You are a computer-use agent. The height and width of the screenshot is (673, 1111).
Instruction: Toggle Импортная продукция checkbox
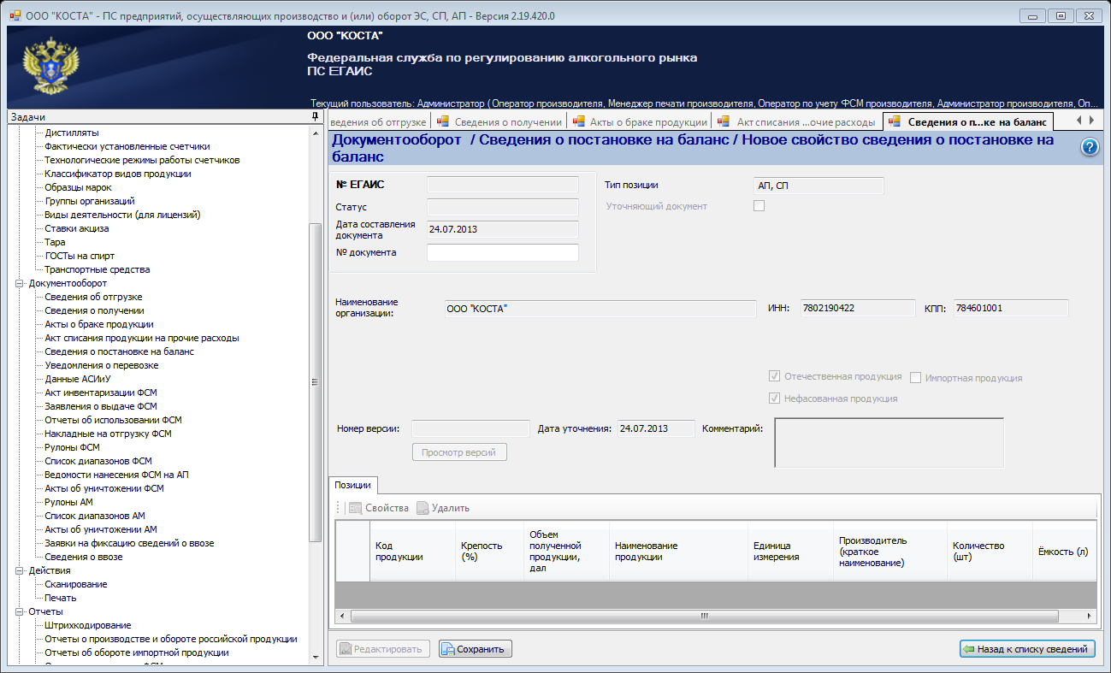[x=916, y=378]
